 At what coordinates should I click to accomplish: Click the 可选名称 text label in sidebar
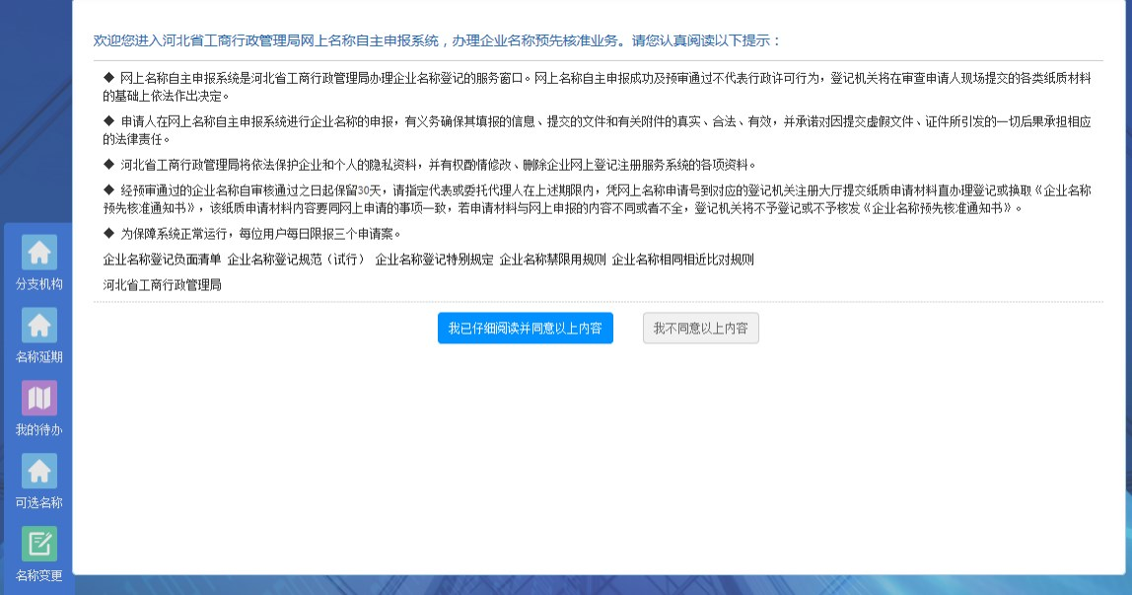point(39,503)
